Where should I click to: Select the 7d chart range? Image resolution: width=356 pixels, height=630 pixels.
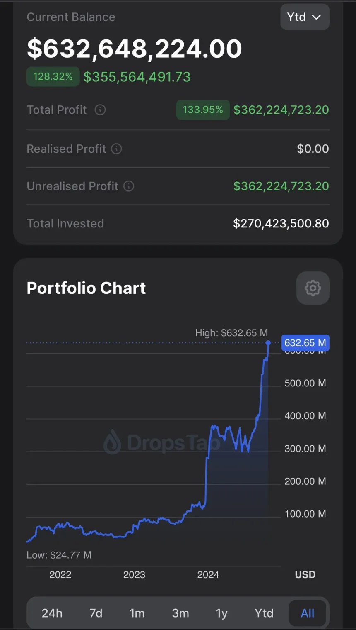[96, 613]
